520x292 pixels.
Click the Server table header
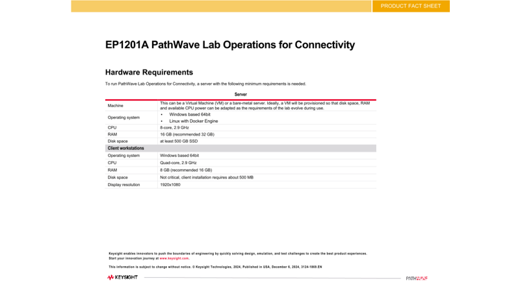point(240,94)
